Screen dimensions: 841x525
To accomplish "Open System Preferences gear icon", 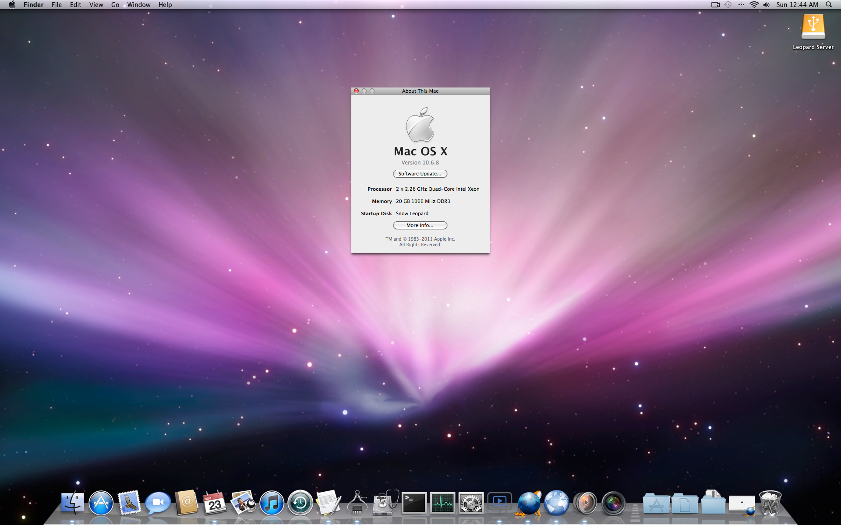I will [471, 503].
